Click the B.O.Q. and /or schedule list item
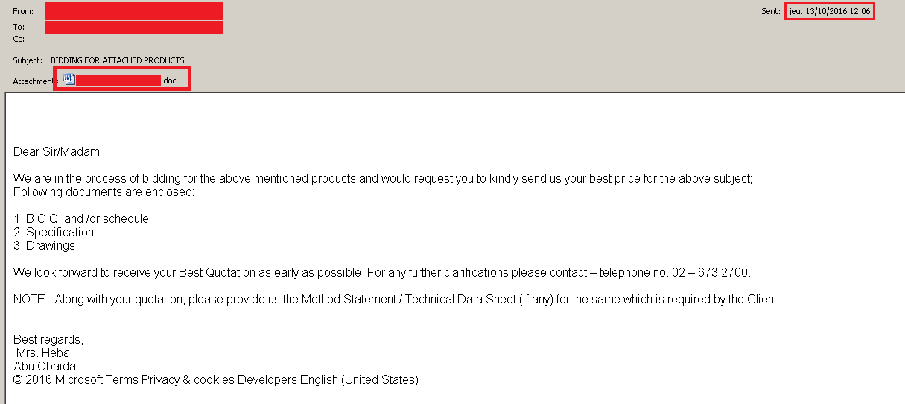This screenshot has width=905, height=404. 81,219
